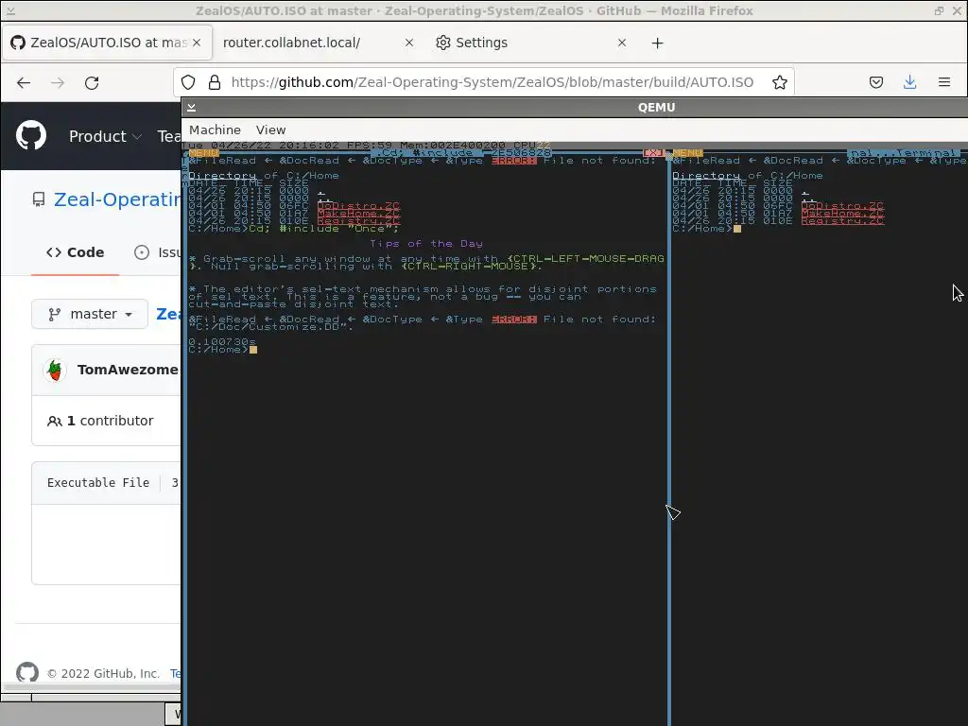Open tracking protection shield in address bar
968x726 pixels.
(188, 82)
